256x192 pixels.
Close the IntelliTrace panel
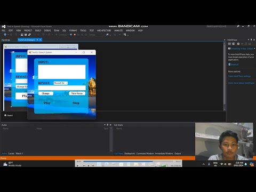254,40
